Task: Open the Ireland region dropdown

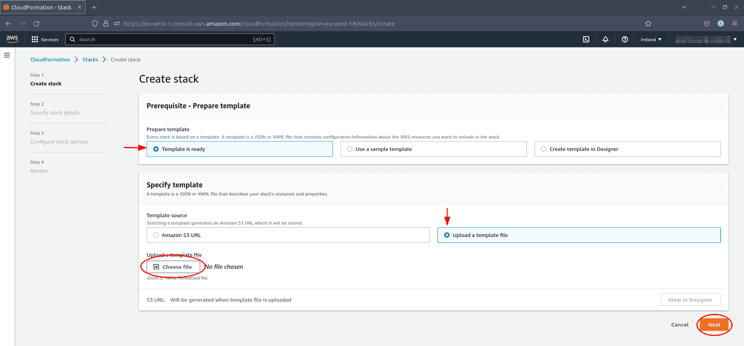Action: coord(651,39)
